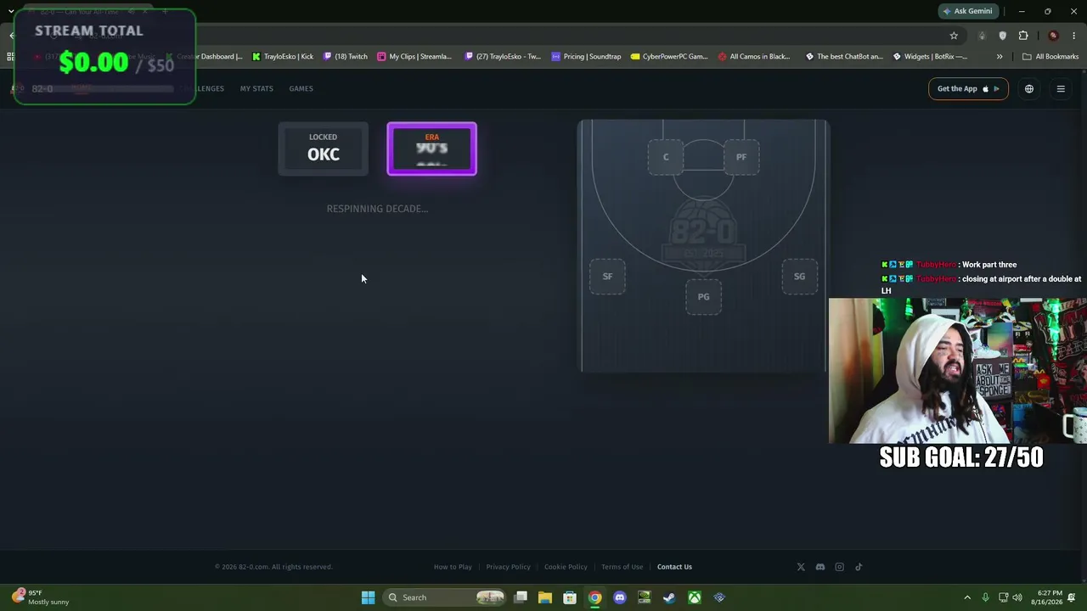
Task: Open the Xbox app on the taskbar
Action: [x=695, y=597]
